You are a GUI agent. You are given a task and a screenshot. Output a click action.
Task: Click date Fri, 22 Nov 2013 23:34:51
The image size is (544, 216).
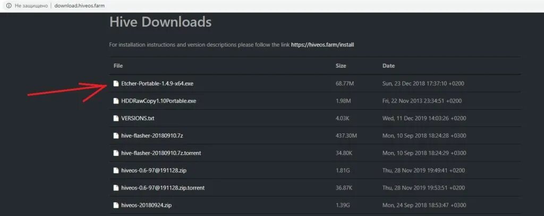(x=422, y=101)
